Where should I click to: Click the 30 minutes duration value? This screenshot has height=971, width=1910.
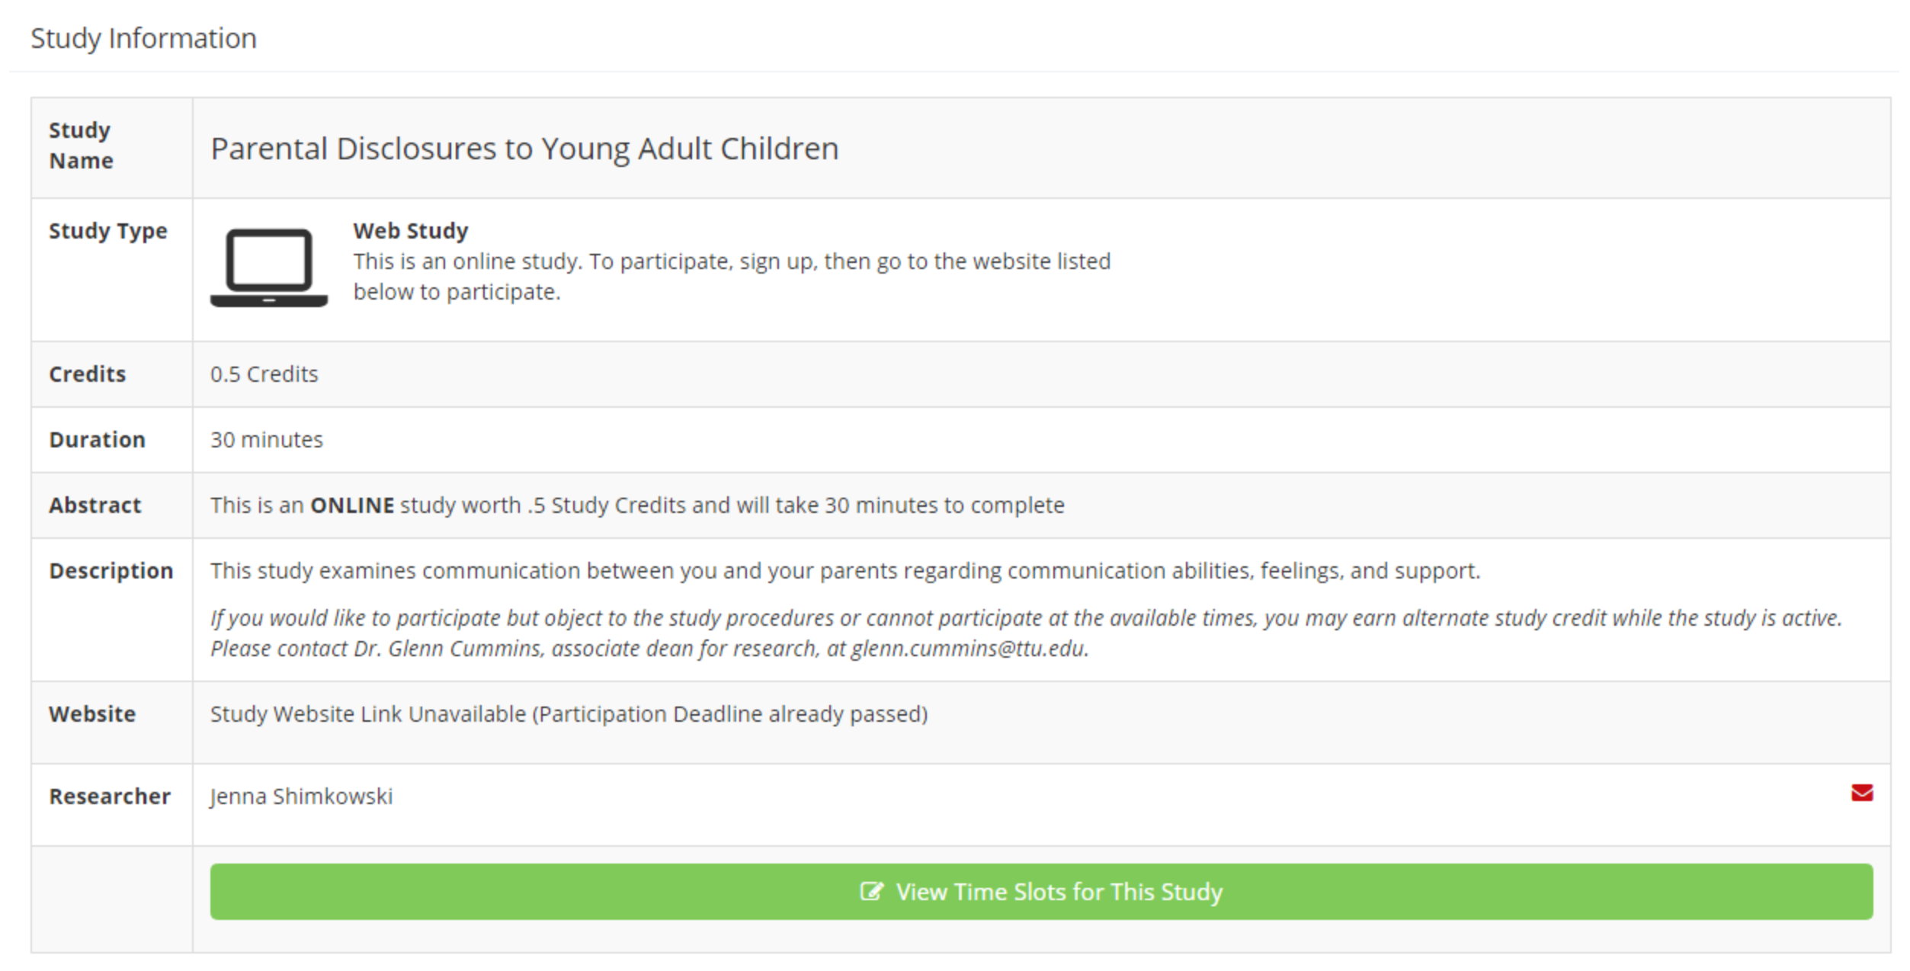(266, 439)
